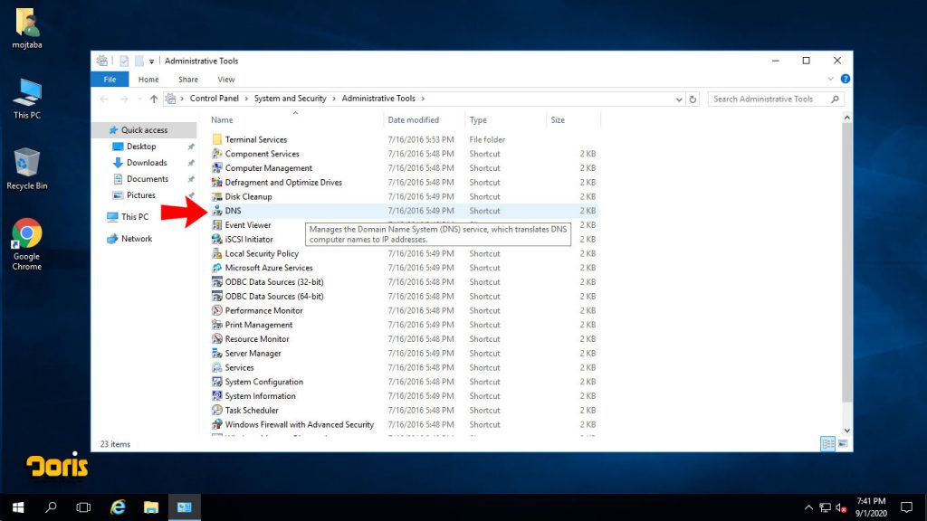Click the Refresh button in address bar
Viewport: 927px width, 521px height.
(x=693, y=99)
